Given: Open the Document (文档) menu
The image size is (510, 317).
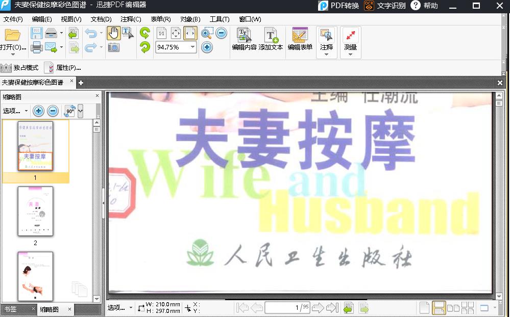Looking at the screenshot, I should [x=101, y=19].
